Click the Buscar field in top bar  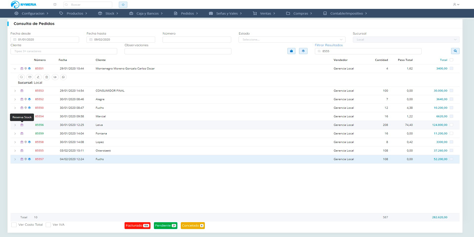pos(88,4)
